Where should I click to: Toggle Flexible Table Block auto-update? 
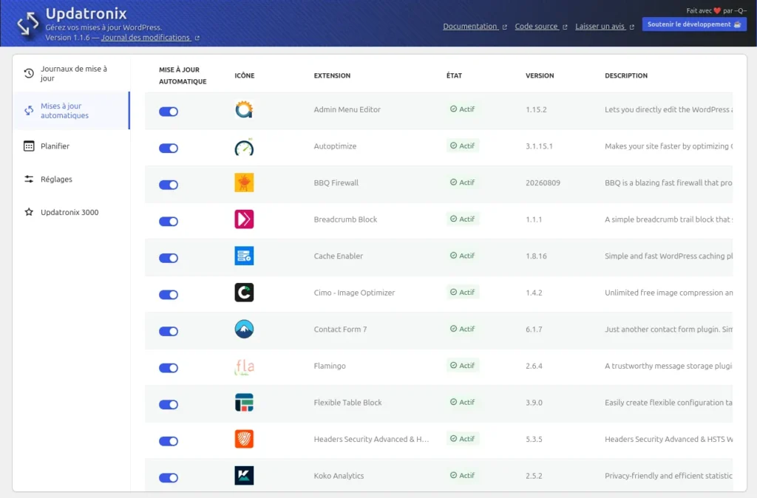169,405
